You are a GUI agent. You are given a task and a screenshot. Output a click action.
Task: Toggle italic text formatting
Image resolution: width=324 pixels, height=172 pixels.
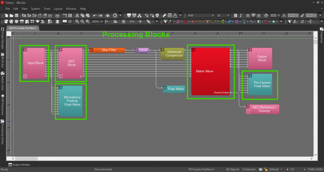[241, 15]
